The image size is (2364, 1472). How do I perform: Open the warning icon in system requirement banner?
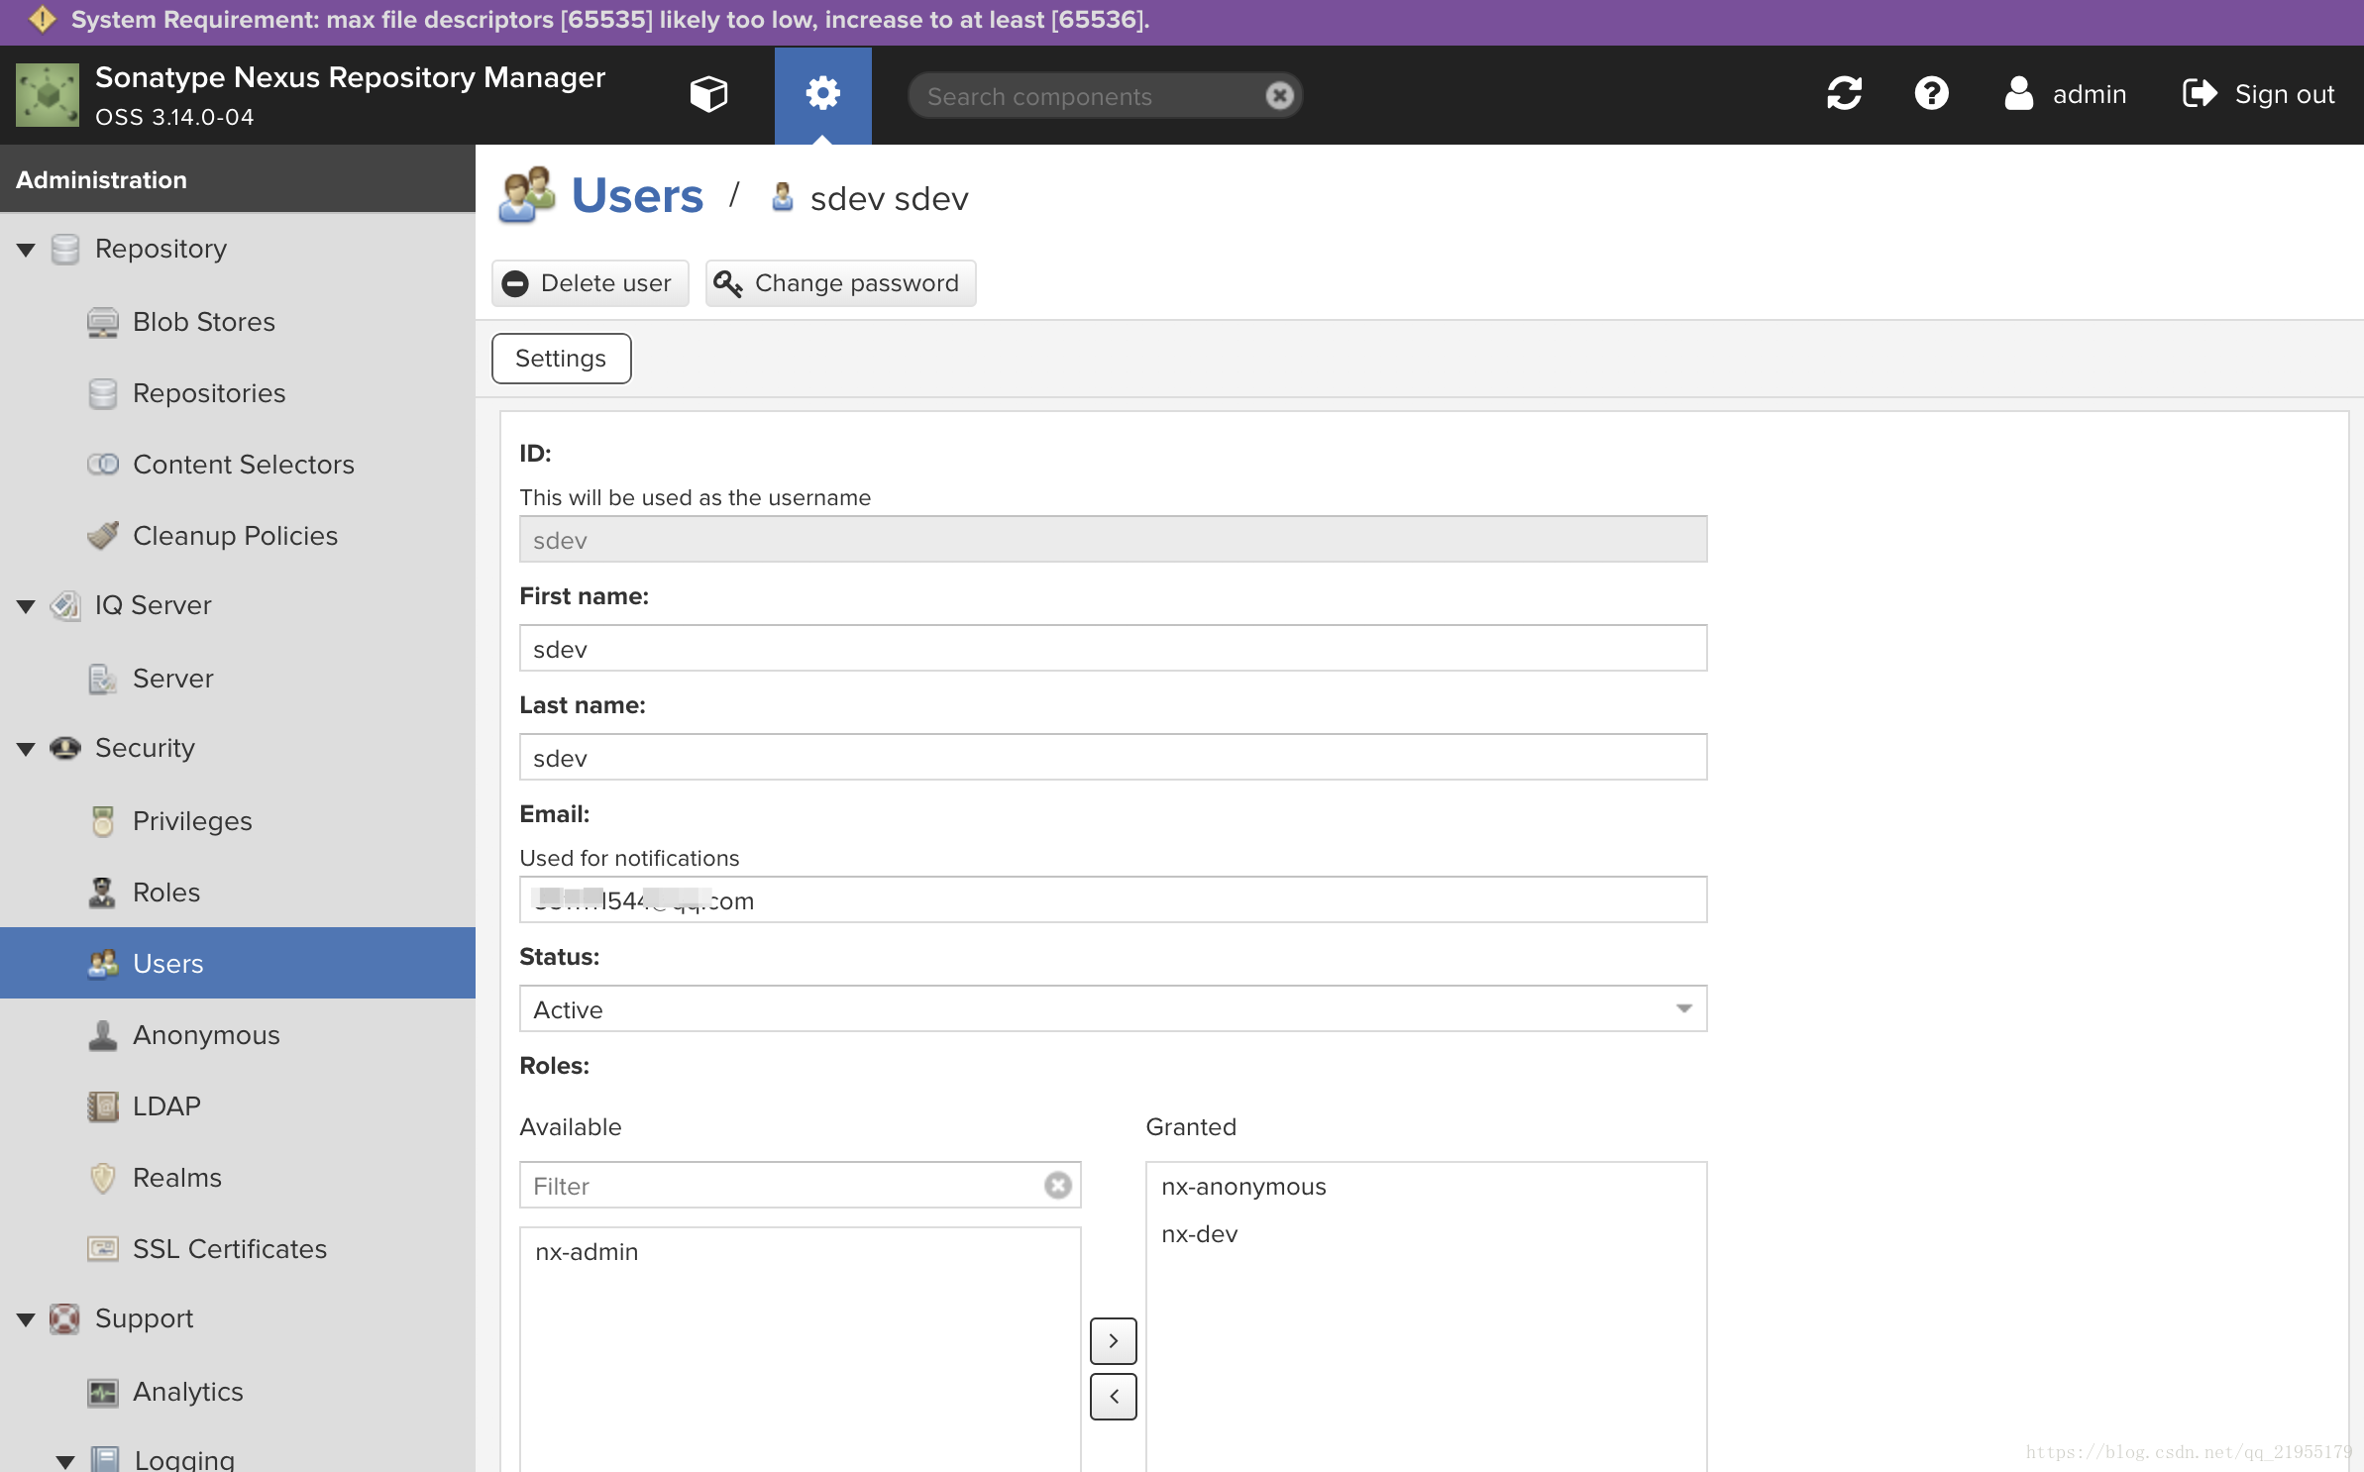pos(42,19)
